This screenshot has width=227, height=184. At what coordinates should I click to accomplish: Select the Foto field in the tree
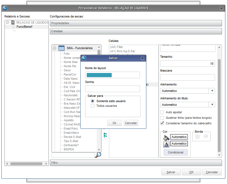click(67, 54)
